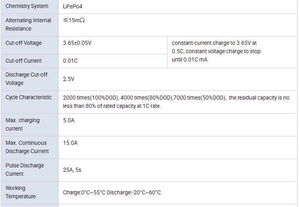Image resolution: width=299 pixels, height=207 pixels.
Task: Click the Cycle Characteristic label cell
Action: click(x=29, y=97)
